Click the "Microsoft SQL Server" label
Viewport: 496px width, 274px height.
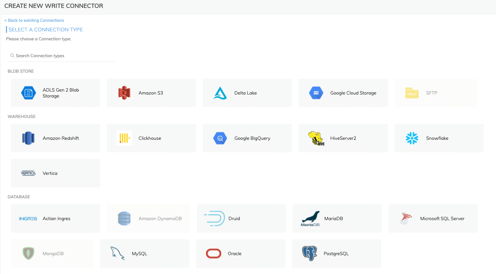442,218
